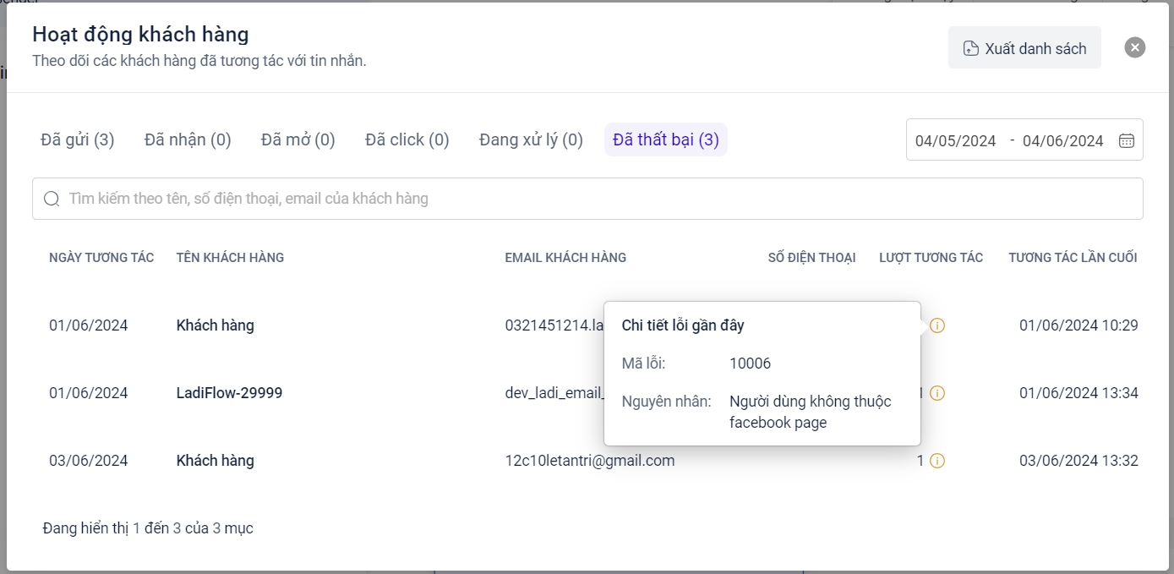Click the info icon on the first customer row
Image resolution: width=1174 pixels, height=574 pixels.
[936, 325]
